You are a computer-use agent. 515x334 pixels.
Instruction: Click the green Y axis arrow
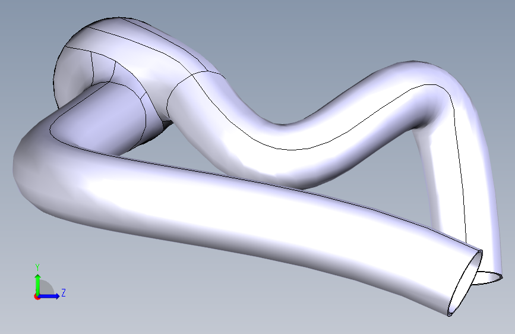click(38, 285)
